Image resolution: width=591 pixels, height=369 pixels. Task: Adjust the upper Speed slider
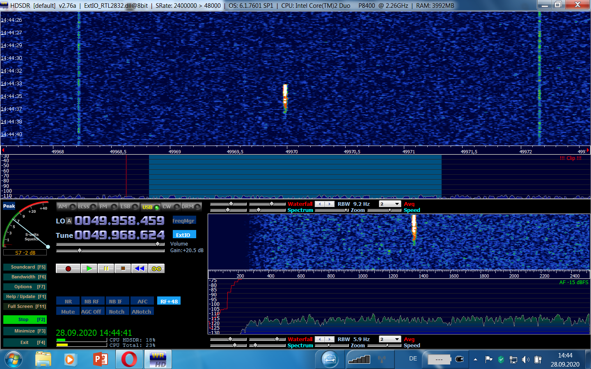pyautogui.click(x=385, y=210)
